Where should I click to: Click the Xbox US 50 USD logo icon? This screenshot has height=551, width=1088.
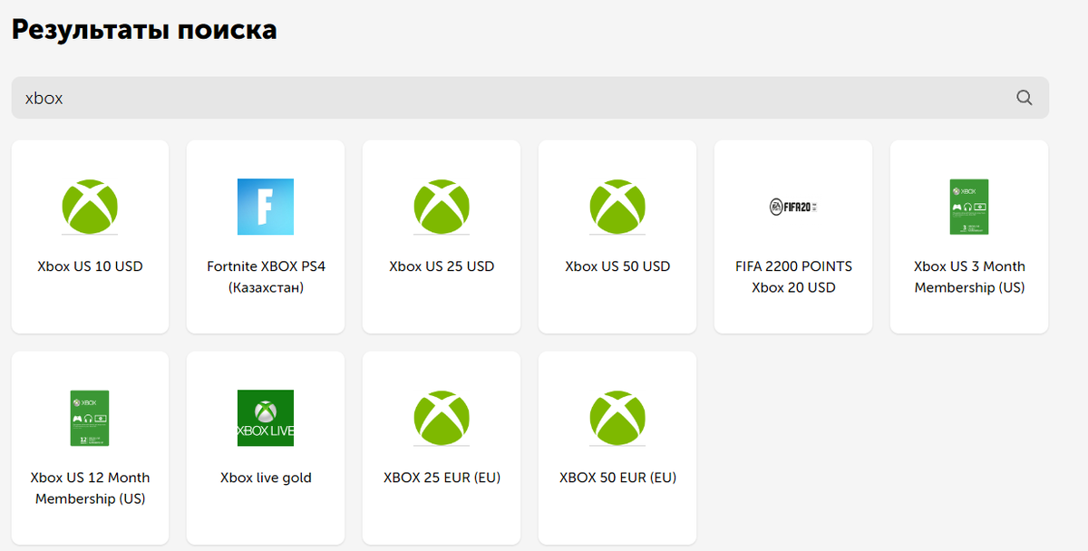click(x=617, y=207)
